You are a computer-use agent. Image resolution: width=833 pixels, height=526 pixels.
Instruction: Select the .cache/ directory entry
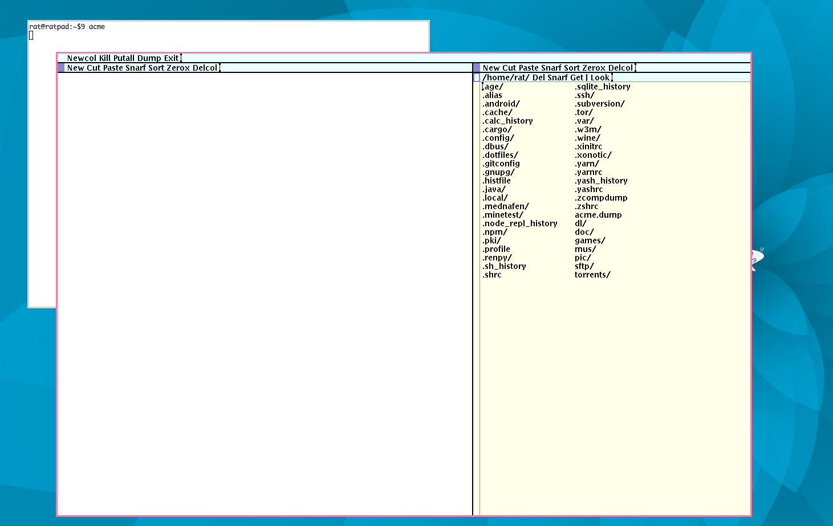click(498, 112)
